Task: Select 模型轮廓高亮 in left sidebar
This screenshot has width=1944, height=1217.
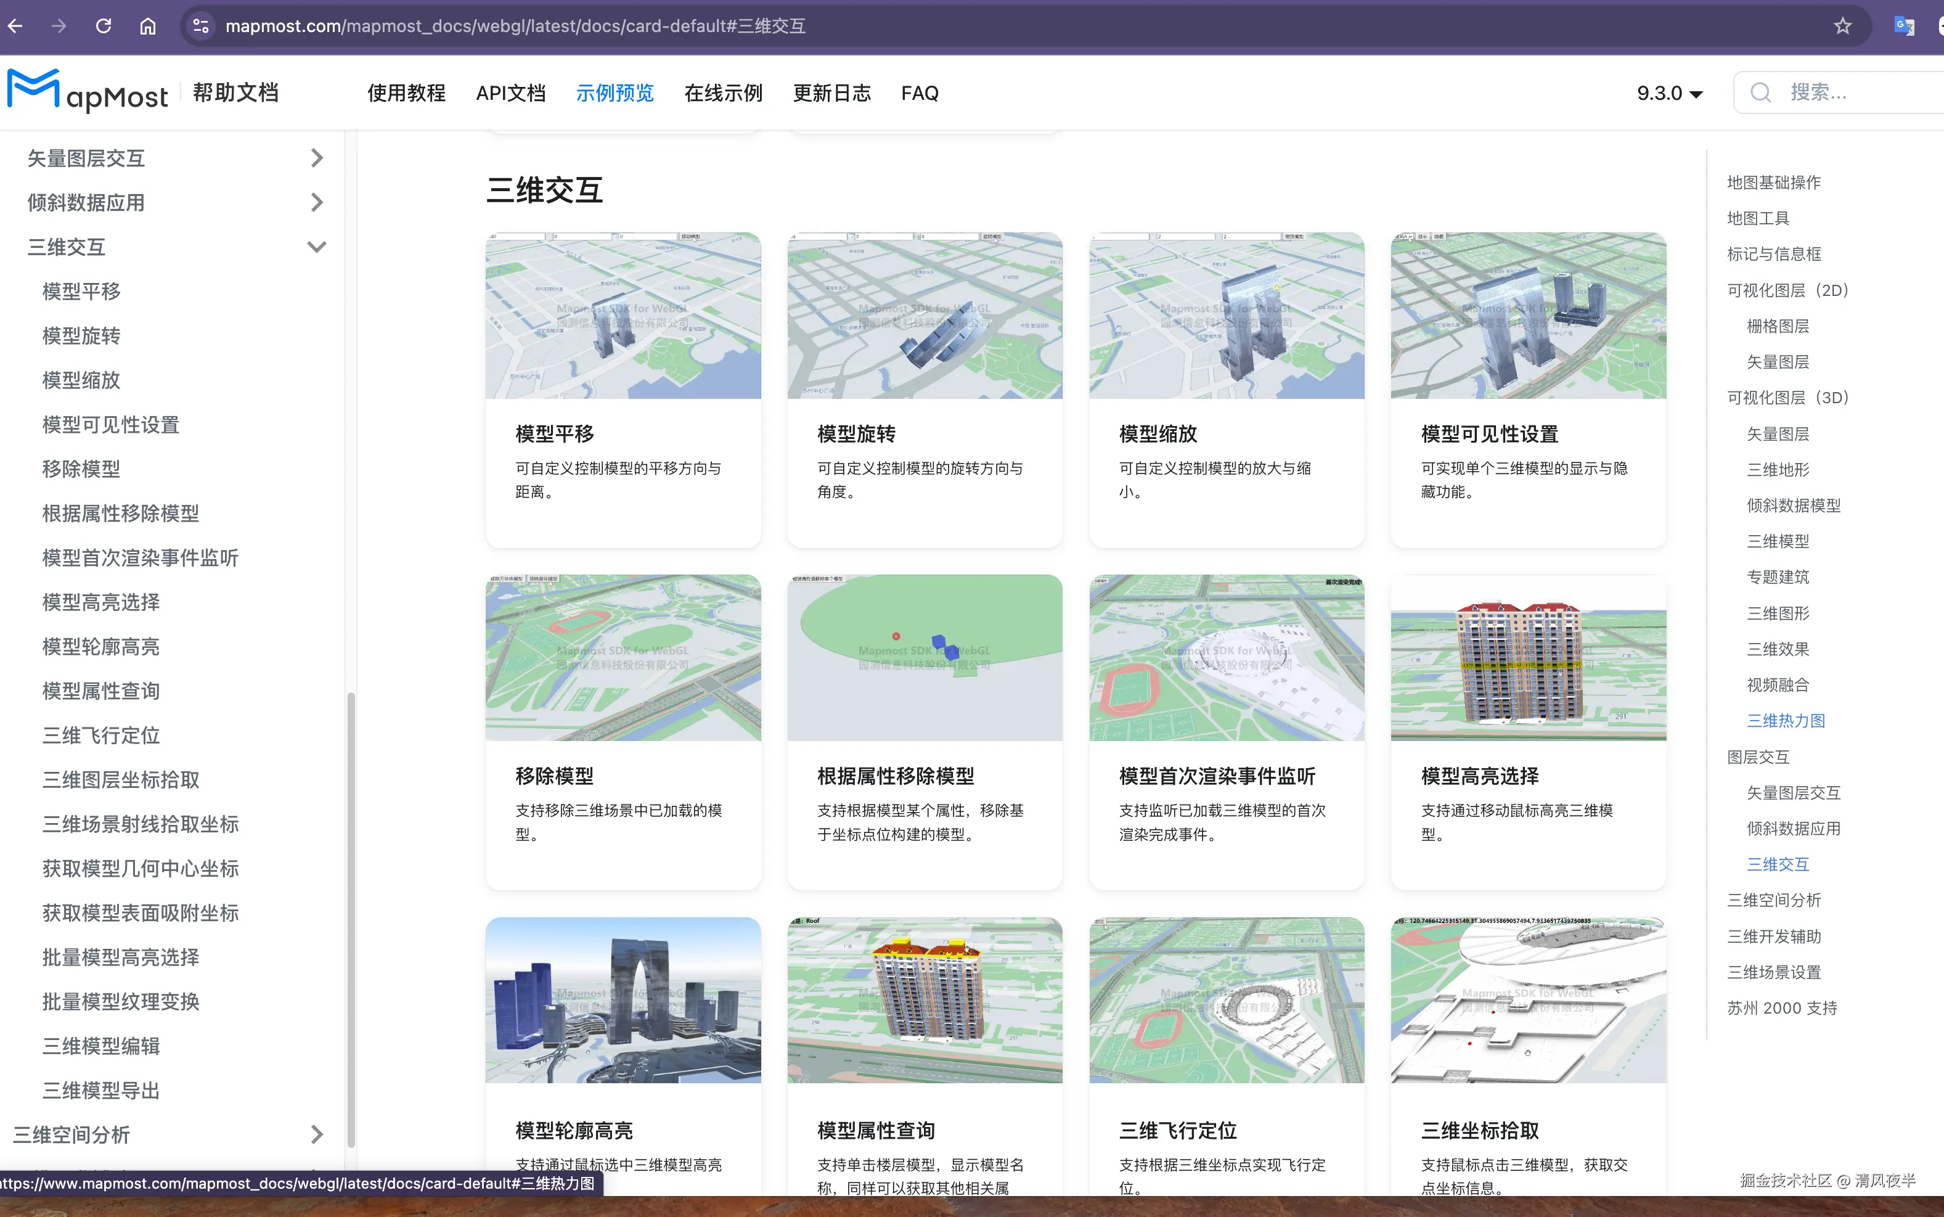Action: [x=100, y=646]
